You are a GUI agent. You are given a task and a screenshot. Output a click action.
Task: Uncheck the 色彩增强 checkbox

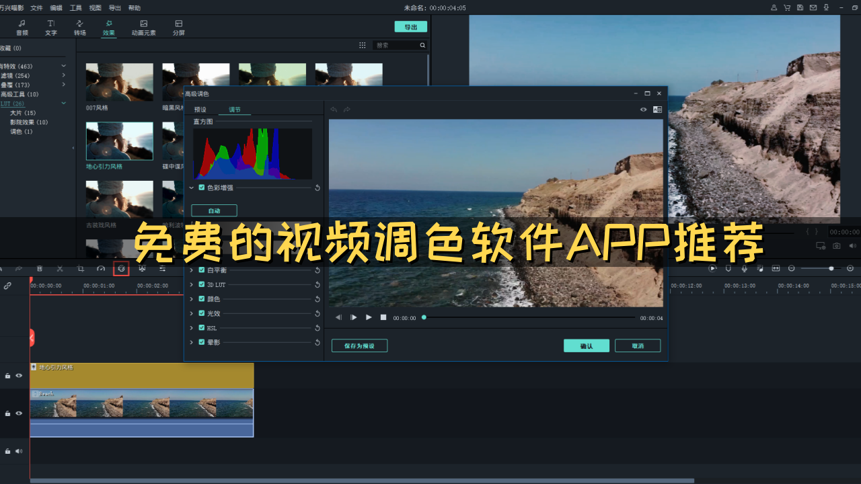[x=202, y=188]
